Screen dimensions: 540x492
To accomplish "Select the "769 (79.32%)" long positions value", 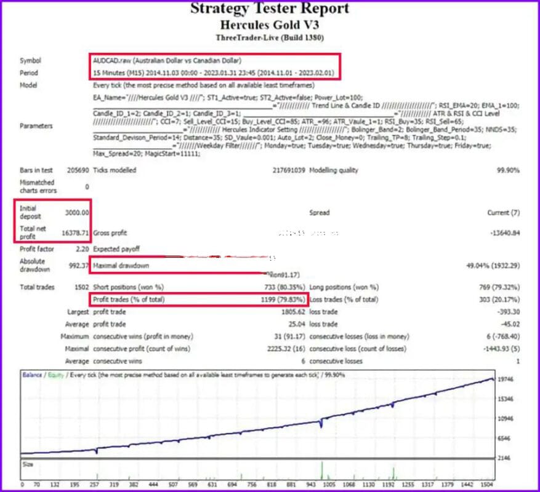I will [499, 287].
